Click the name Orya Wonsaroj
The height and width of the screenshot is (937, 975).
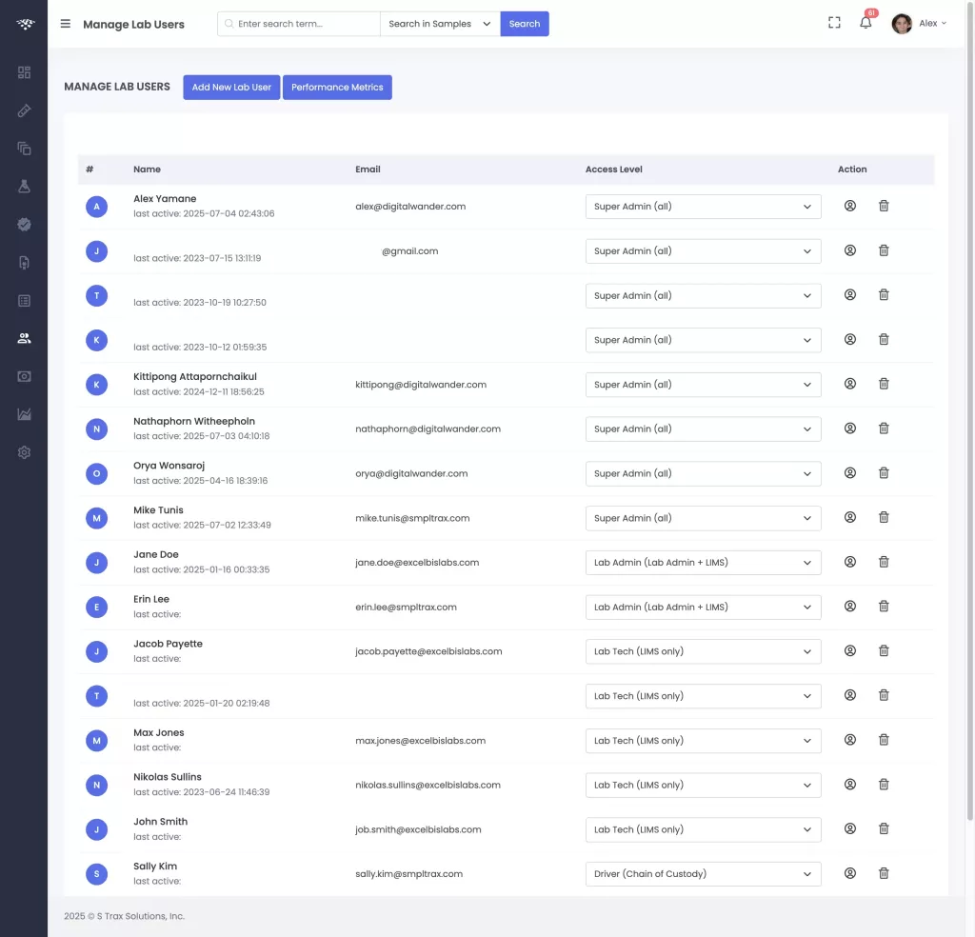169,466
